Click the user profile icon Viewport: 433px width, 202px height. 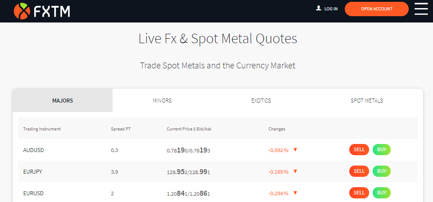(319, 9)
